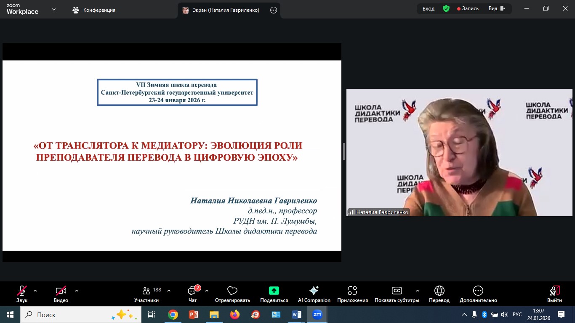The width and height of the screenshot is (575, 323).
Task: Open the AI Companion sparkle icon
Action: (x=314, y=291)
